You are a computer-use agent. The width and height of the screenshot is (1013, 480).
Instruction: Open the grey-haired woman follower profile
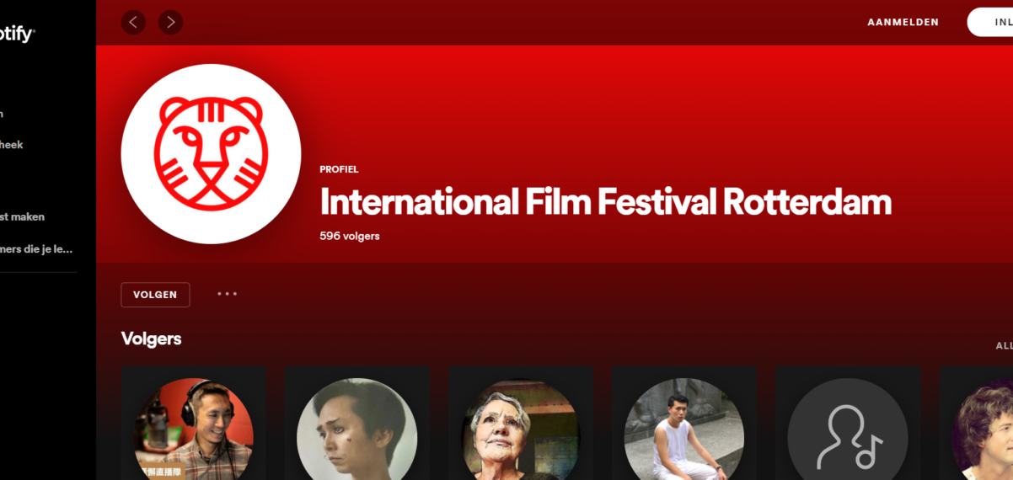click(521, 429)
